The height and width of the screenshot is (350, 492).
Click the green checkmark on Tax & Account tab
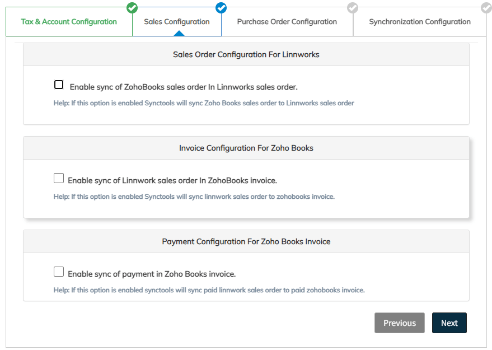point(132,8)
